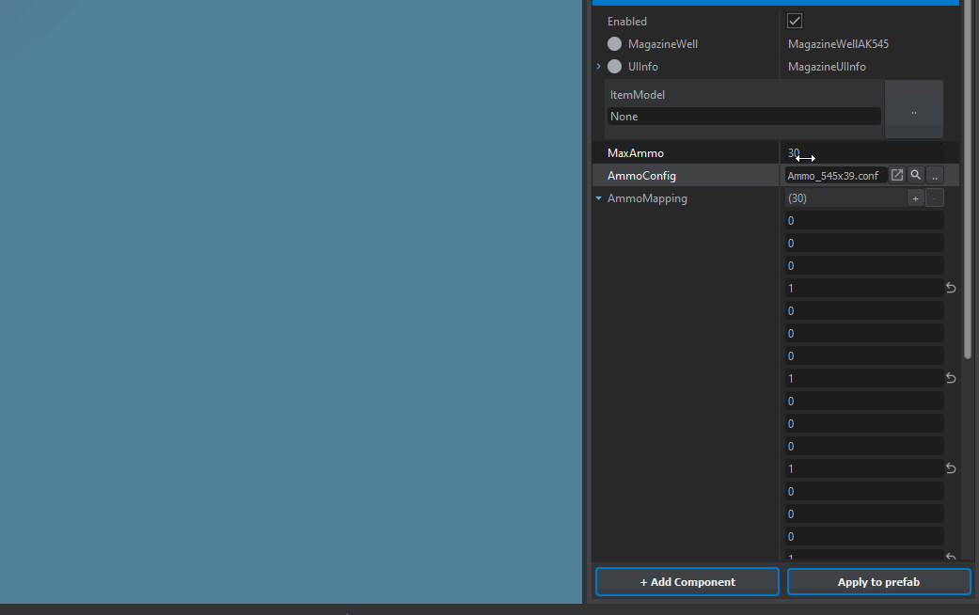Apply changes to prefab
The height and width of the screenshot is (615, 979).
(878, 582)
